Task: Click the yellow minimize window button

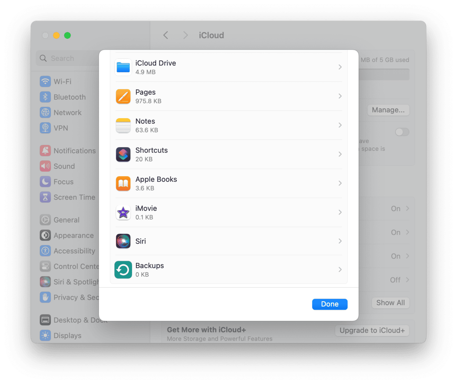Action: click(56, 35)
